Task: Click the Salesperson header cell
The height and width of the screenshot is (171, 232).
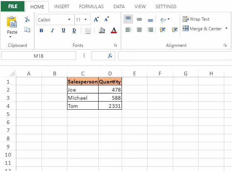Action: (83, 81)
